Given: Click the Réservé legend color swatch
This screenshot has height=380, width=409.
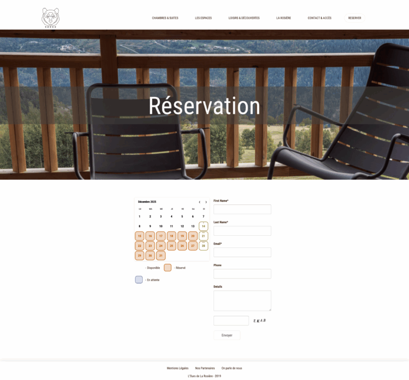Looking at the screenshot, I should 167,268.
